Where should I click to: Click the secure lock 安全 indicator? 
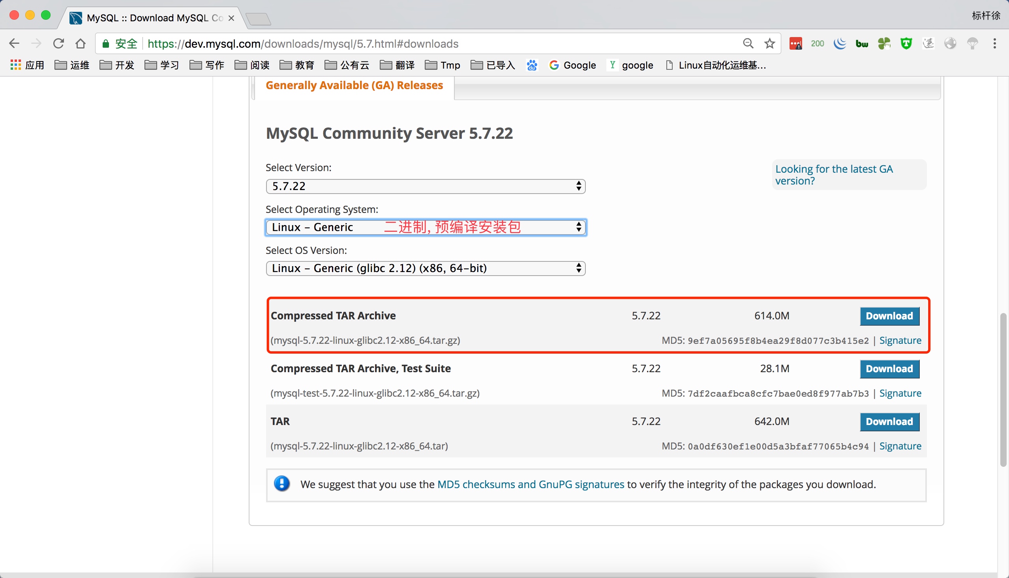tap(120, 43)
